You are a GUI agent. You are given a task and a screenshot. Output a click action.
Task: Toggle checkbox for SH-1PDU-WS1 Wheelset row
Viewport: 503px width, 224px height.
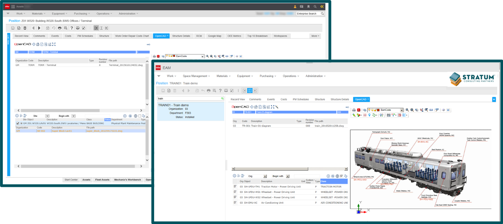[x=235, y=191]
